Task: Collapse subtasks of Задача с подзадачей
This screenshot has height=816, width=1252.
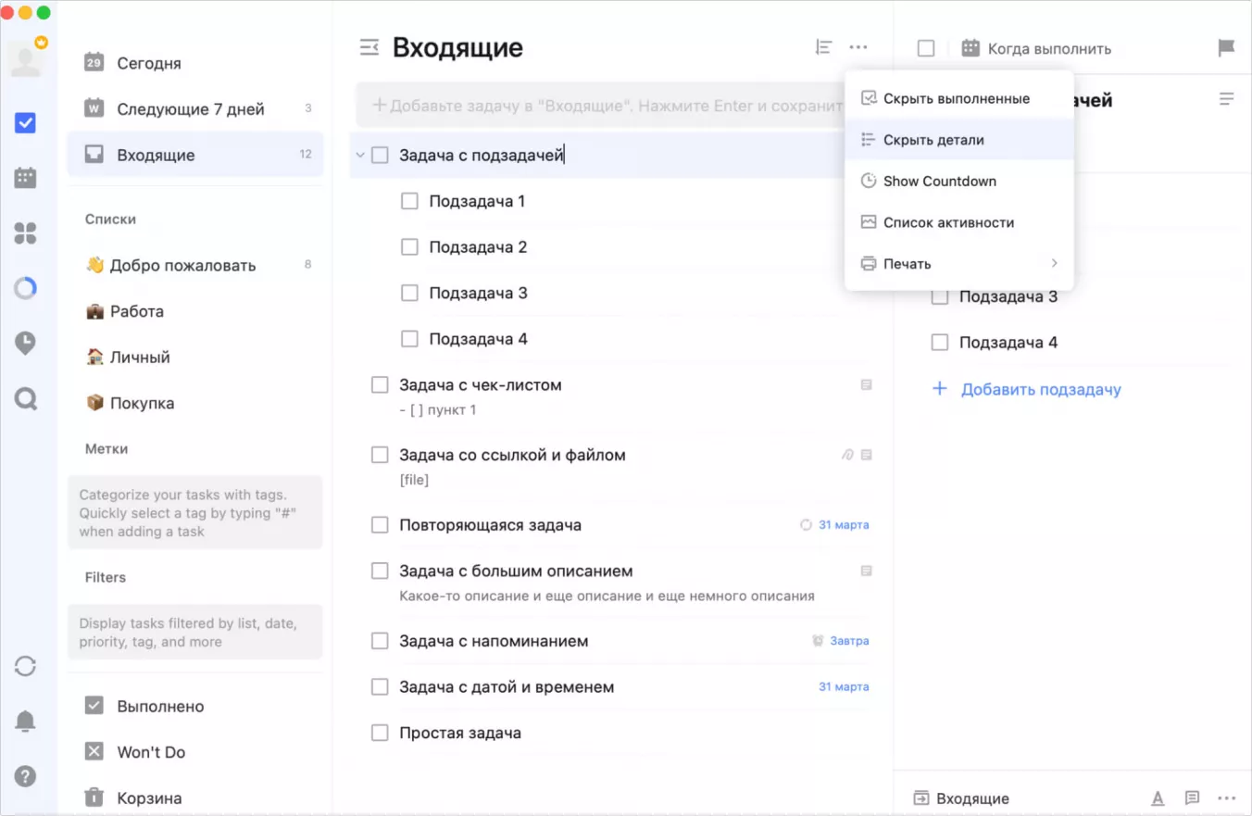Action: pyautogui.click(x=360, y=156)
